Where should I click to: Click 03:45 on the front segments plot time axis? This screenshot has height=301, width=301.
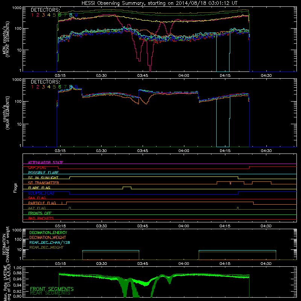(x=143, y=76)
